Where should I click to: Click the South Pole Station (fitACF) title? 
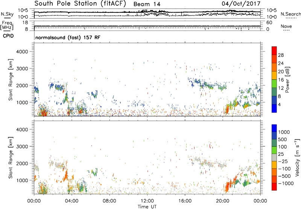[x=80, y=4]
